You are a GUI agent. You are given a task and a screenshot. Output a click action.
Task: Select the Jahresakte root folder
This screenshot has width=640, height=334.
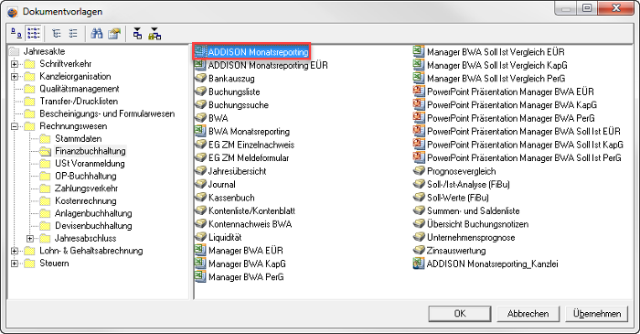(44, 51)
